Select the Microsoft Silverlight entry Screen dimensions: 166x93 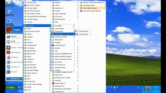[x=37, y=70]
